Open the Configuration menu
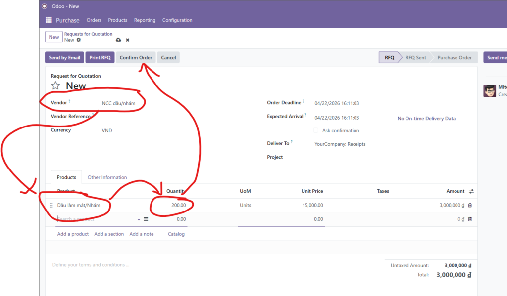This screenshot has height=296, width=507. click(x=177, y=20)
